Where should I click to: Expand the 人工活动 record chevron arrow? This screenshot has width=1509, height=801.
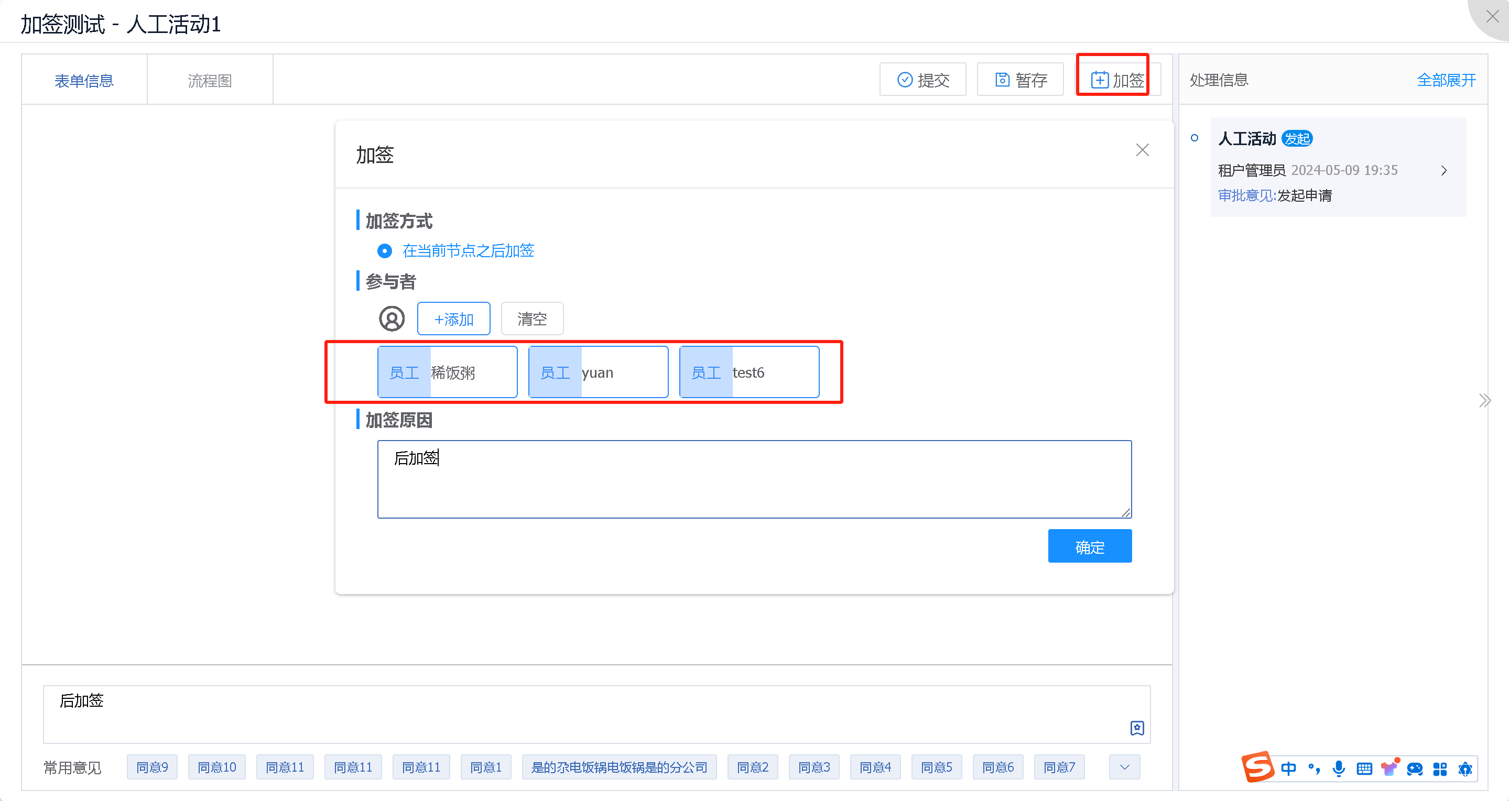tap(1443, 170)
